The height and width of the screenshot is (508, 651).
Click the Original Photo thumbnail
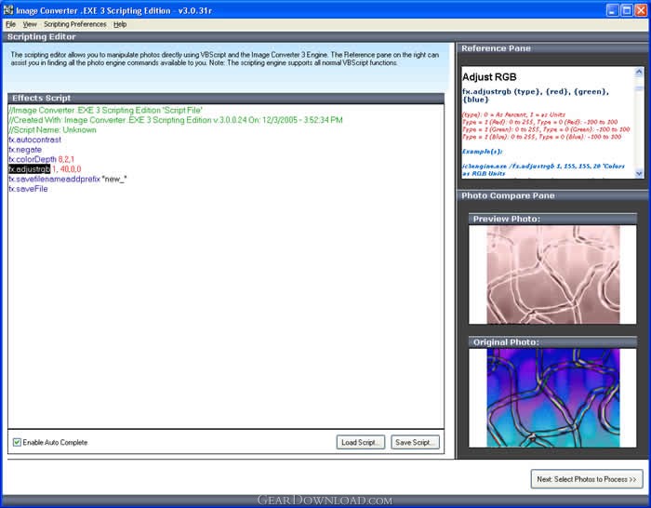[552, 397]
